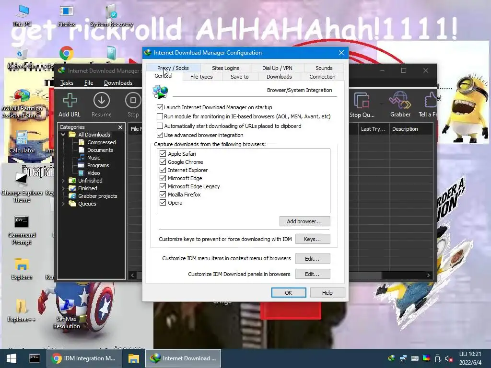Screen dimensions: 491x368
Task: Switch to the Save to tab
Action: pyautogui.click(x=240, y=77)
